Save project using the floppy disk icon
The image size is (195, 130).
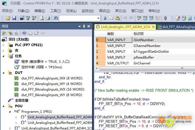pyautogui.click(x=14, y=18)
